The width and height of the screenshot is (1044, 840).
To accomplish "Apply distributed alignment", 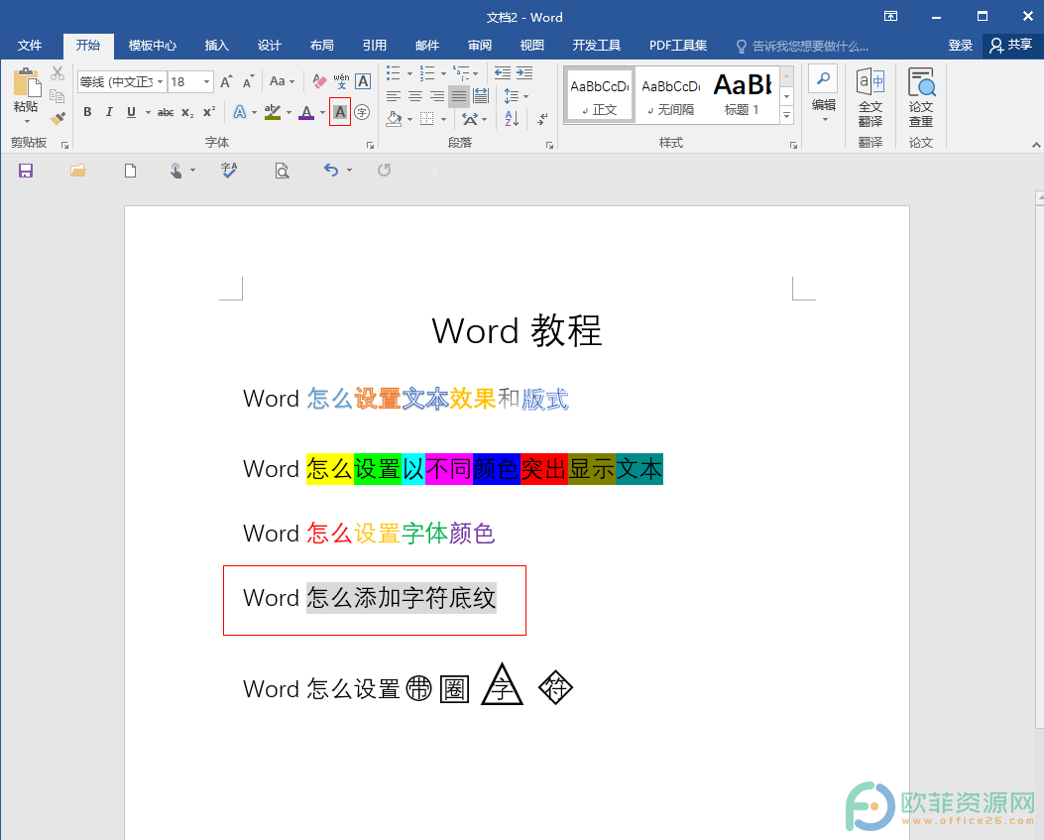I will click(x=481, y=96).
